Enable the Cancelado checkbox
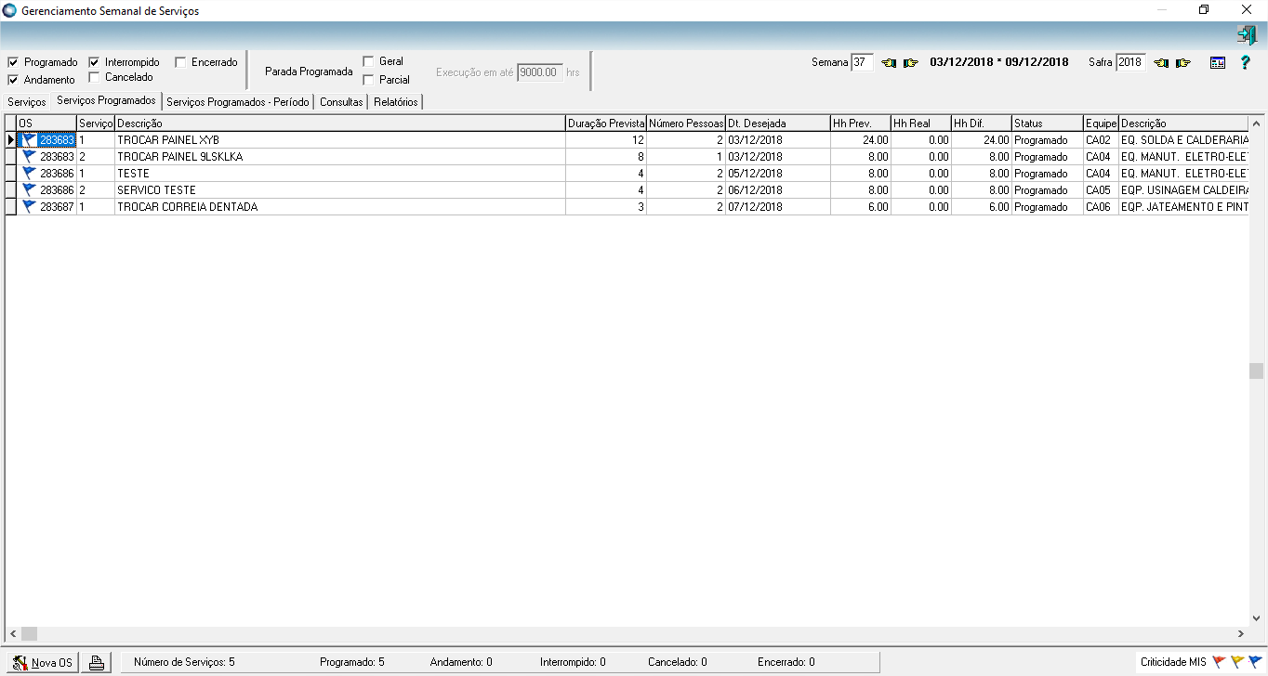This screenshot has height=676, width=1268. (94, 77)
